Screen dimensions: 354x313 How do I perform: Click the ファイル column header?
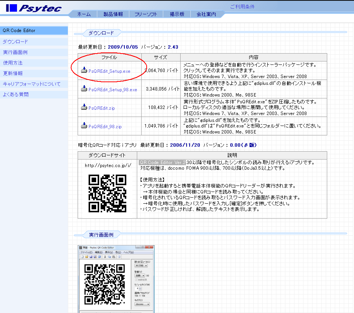(109, 57)
